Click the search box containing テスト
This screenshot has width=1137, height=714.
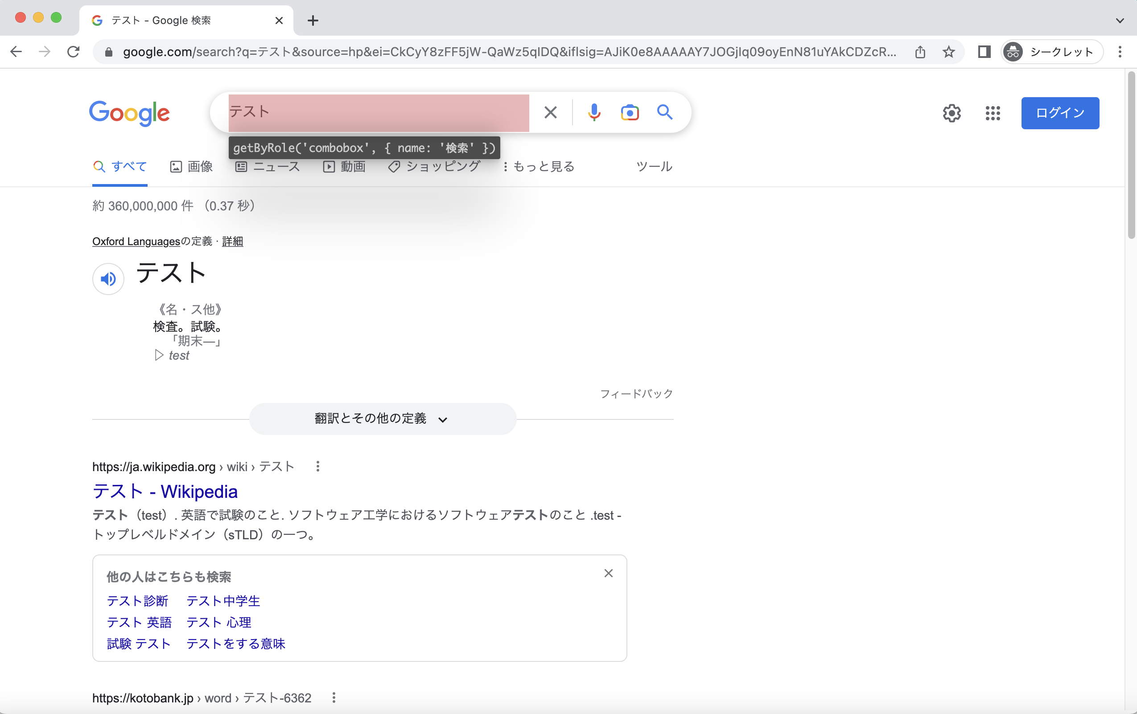379,112
